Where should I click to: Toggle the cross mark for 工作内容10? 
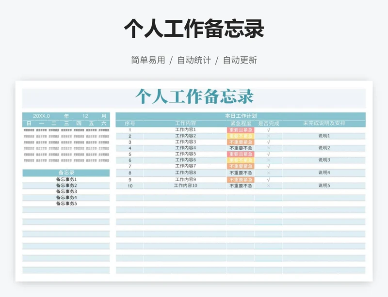[269, 186]
